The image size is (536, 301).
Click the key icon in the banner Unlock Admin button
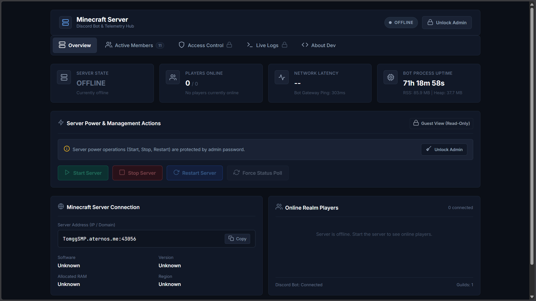point(429,149)
